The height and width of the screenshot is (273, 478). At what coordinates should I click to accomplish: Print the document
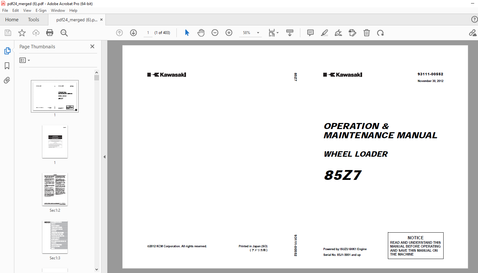(50, 33)
